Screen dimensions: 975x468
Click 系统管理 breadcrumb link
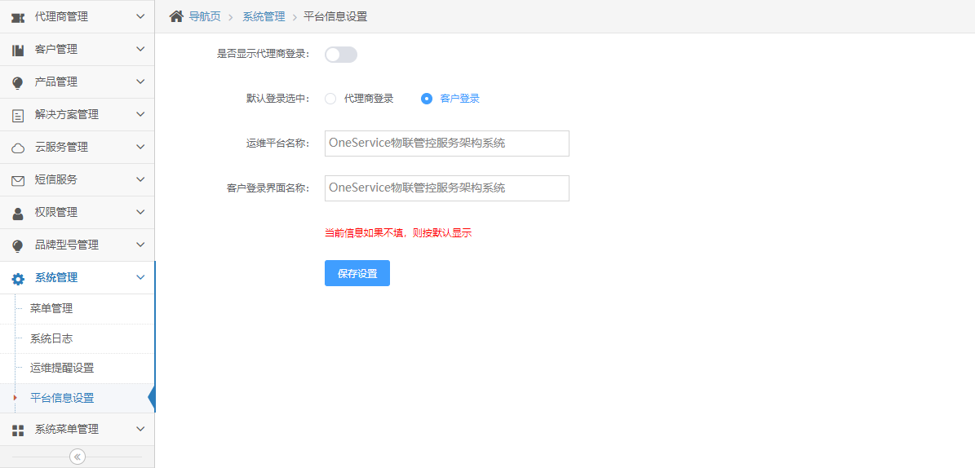point(264,17)
